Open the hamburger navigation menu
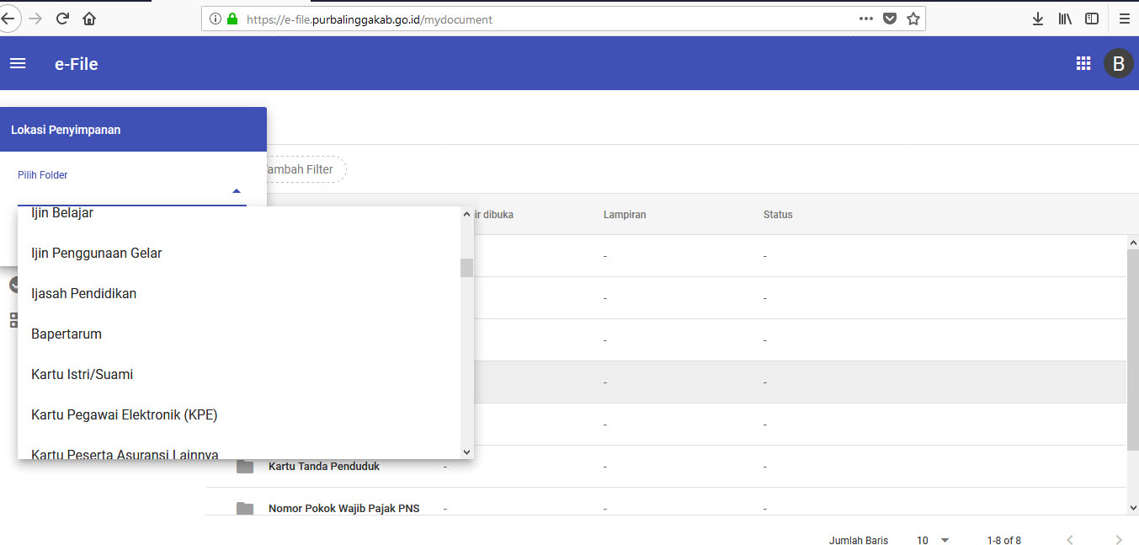1139x545 pixels. click(x=18, y=63)
